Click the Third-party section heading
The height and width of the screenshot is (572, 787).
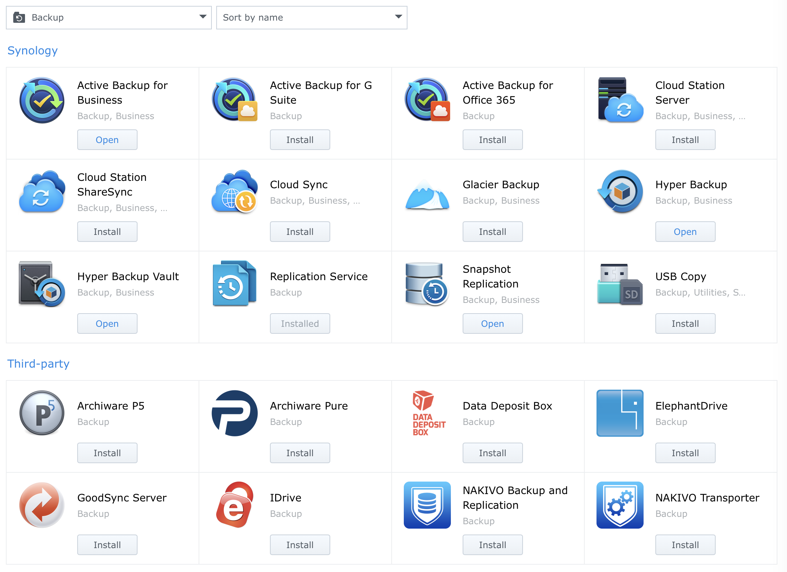(39, 364)
